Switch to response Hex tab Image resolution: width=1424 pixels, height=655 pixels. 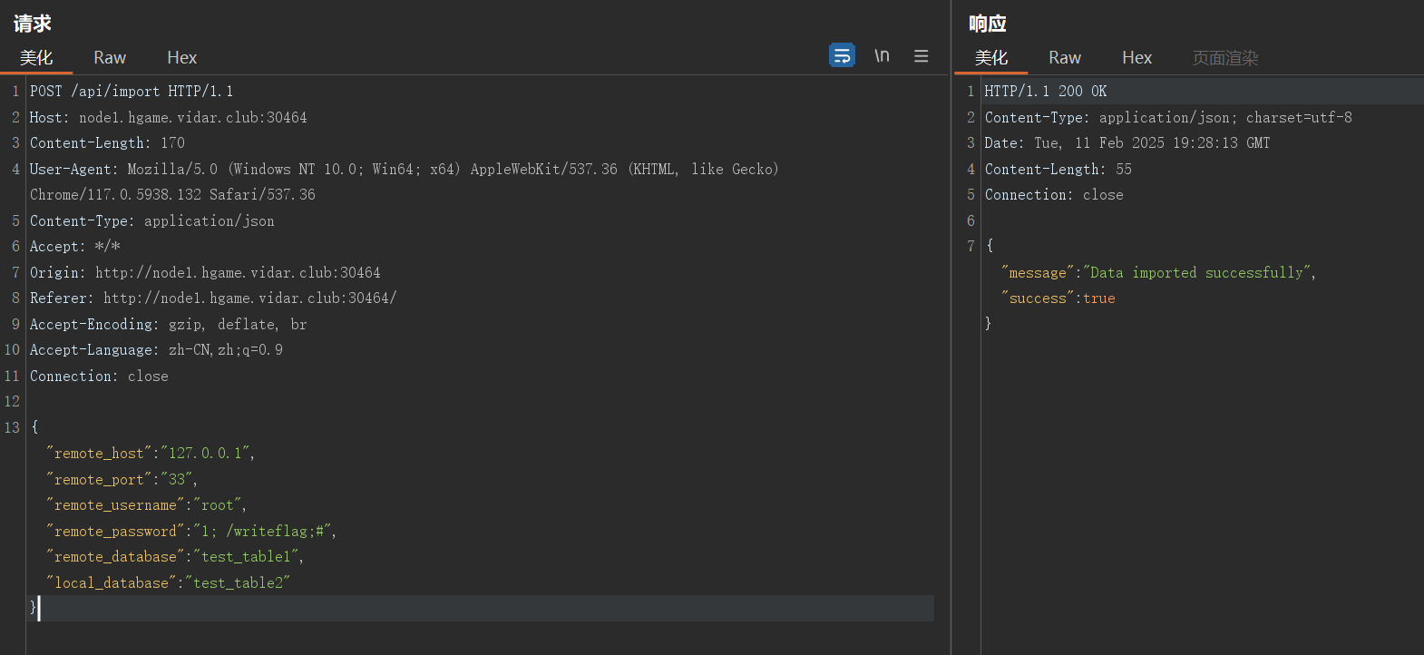tap(1136, 58)
